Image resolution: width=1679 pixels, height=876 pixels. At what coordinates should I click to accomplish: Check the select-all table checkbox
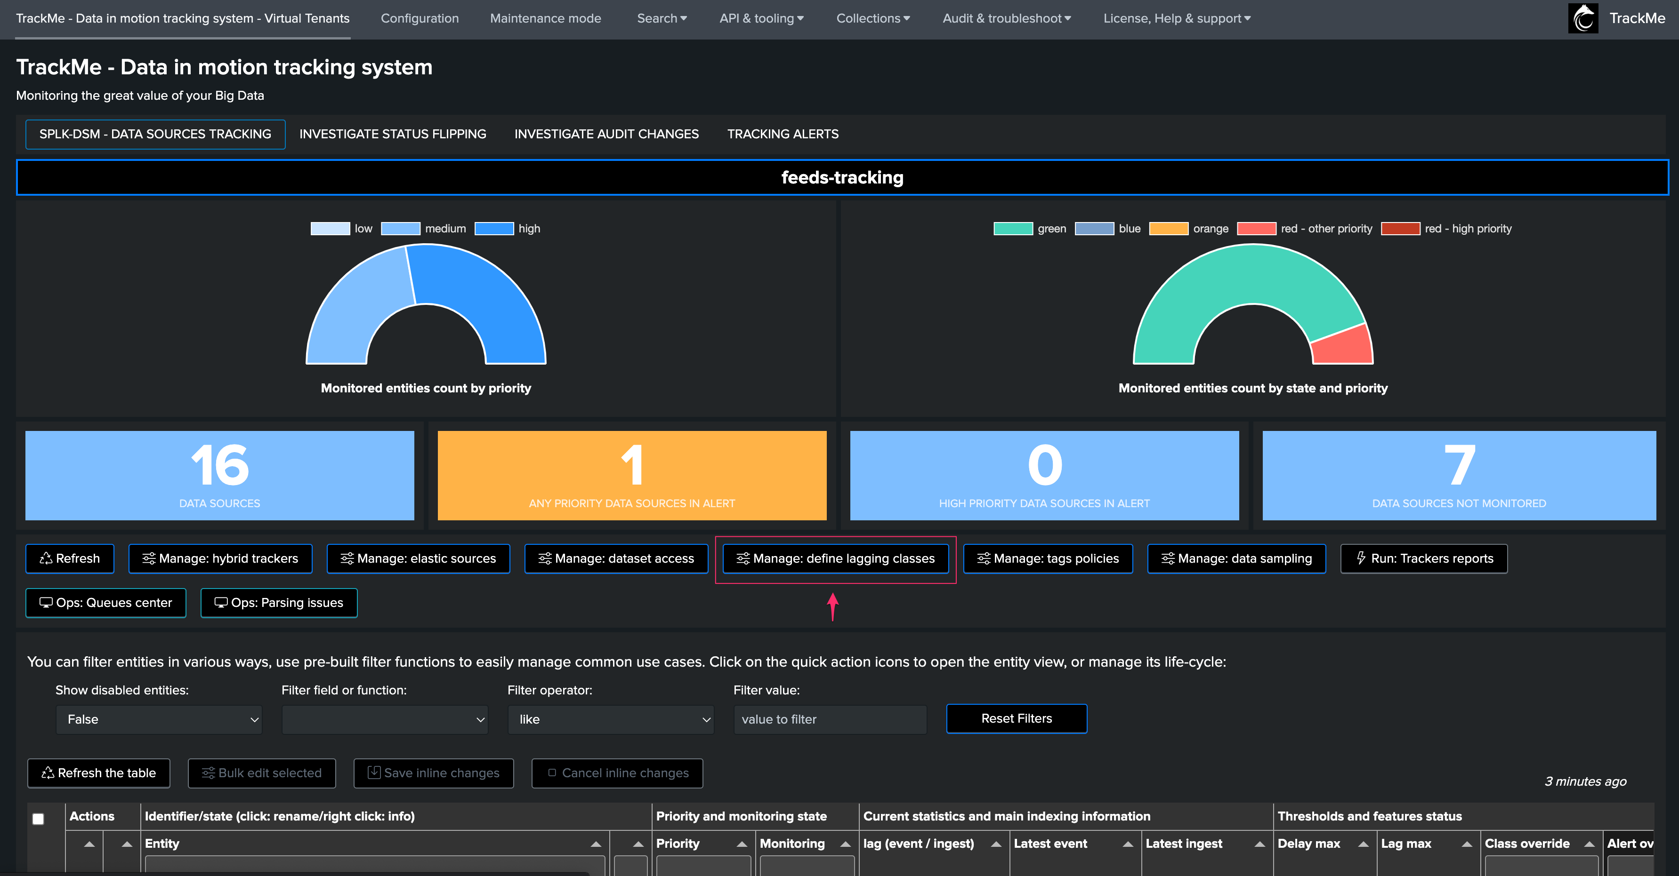pos(39,819)
